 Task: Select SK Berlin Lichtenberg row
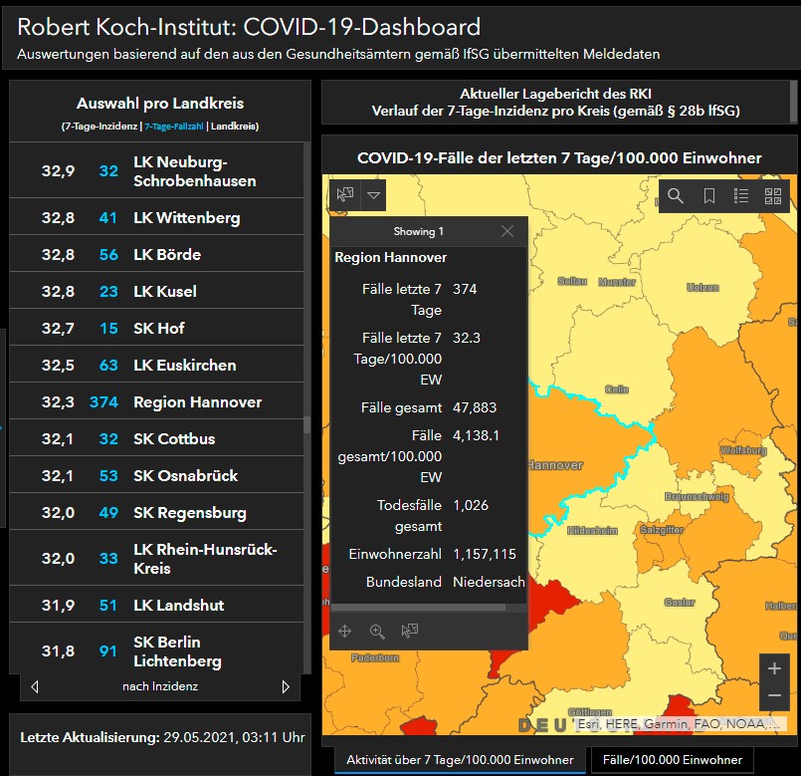[156, 650]
